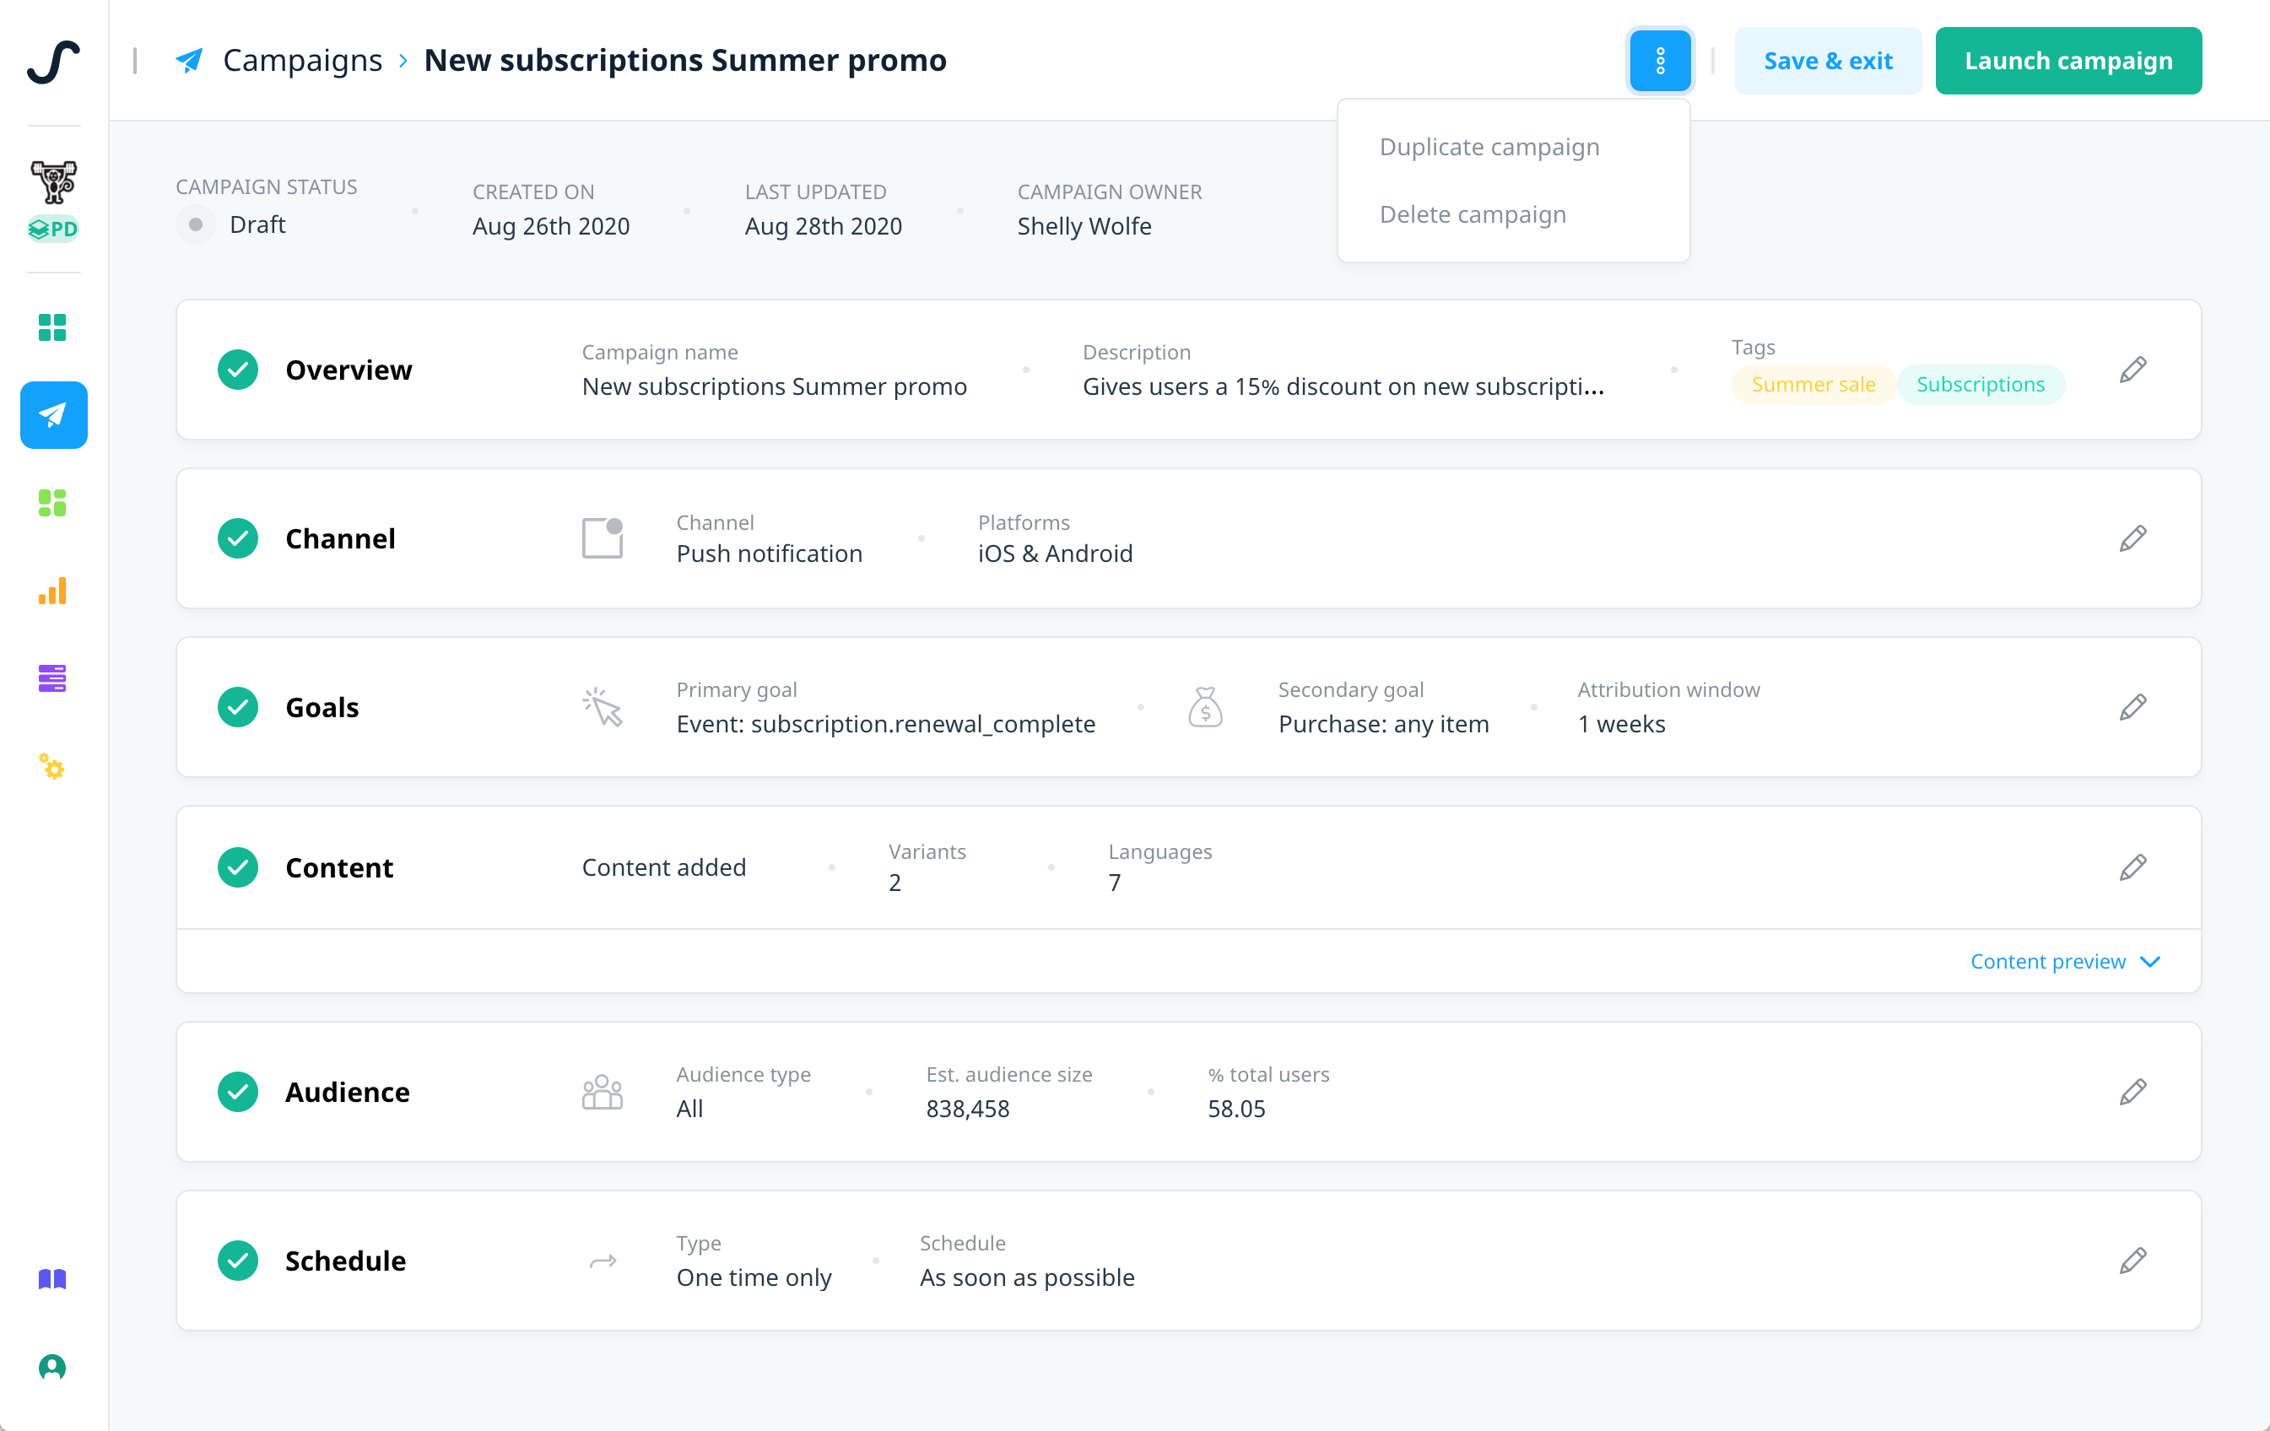Click the Aug 26th 2020 created date

[550, 226]
